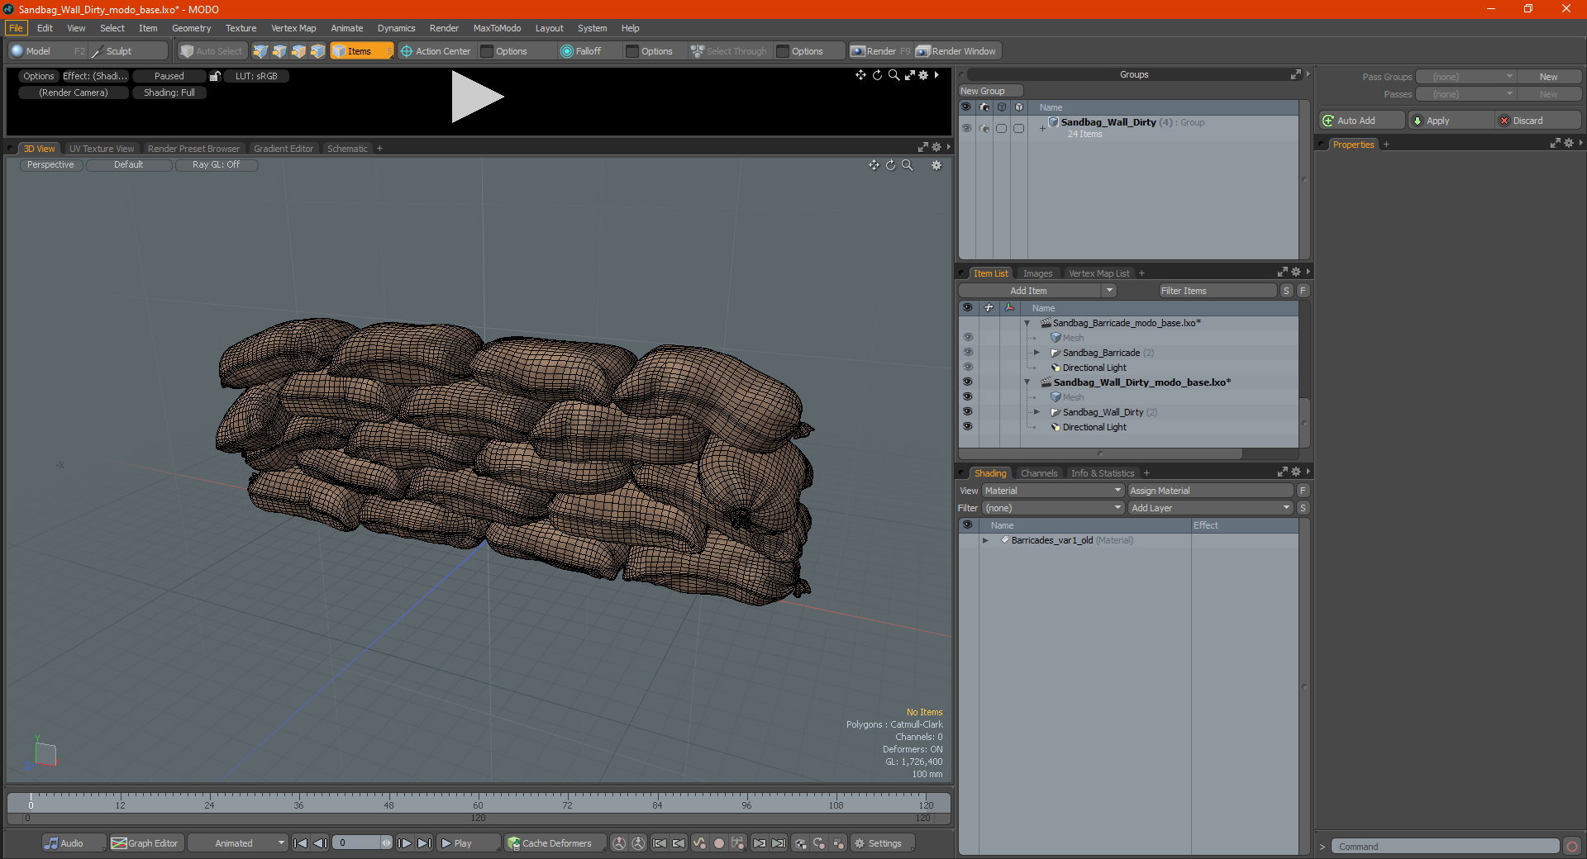The height and width of the screenshot is (859, 1587).
Task: Select Vertices selection mode icon
Action: (x=260, y=51)
